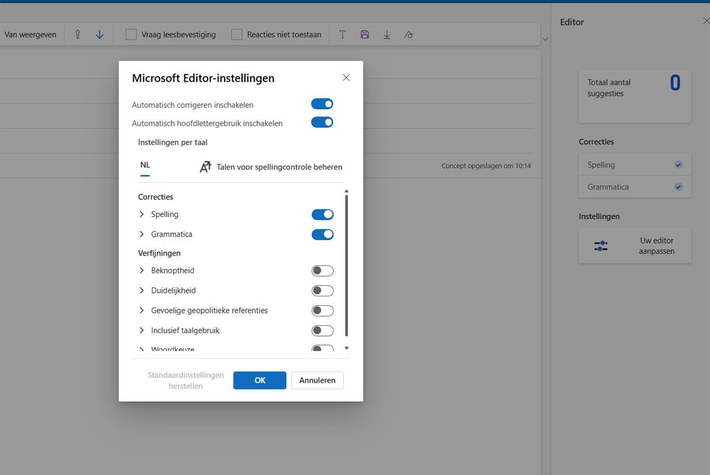Viewport: 710px width, 475px height.
Task: Click the low importance down arrow icon
Action: 99,34
